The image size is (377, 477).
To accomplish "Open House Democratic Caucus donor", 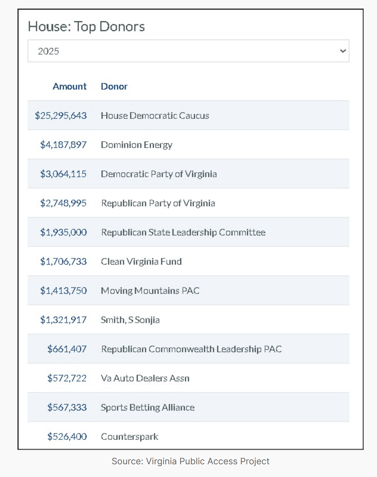I will 155,115.
